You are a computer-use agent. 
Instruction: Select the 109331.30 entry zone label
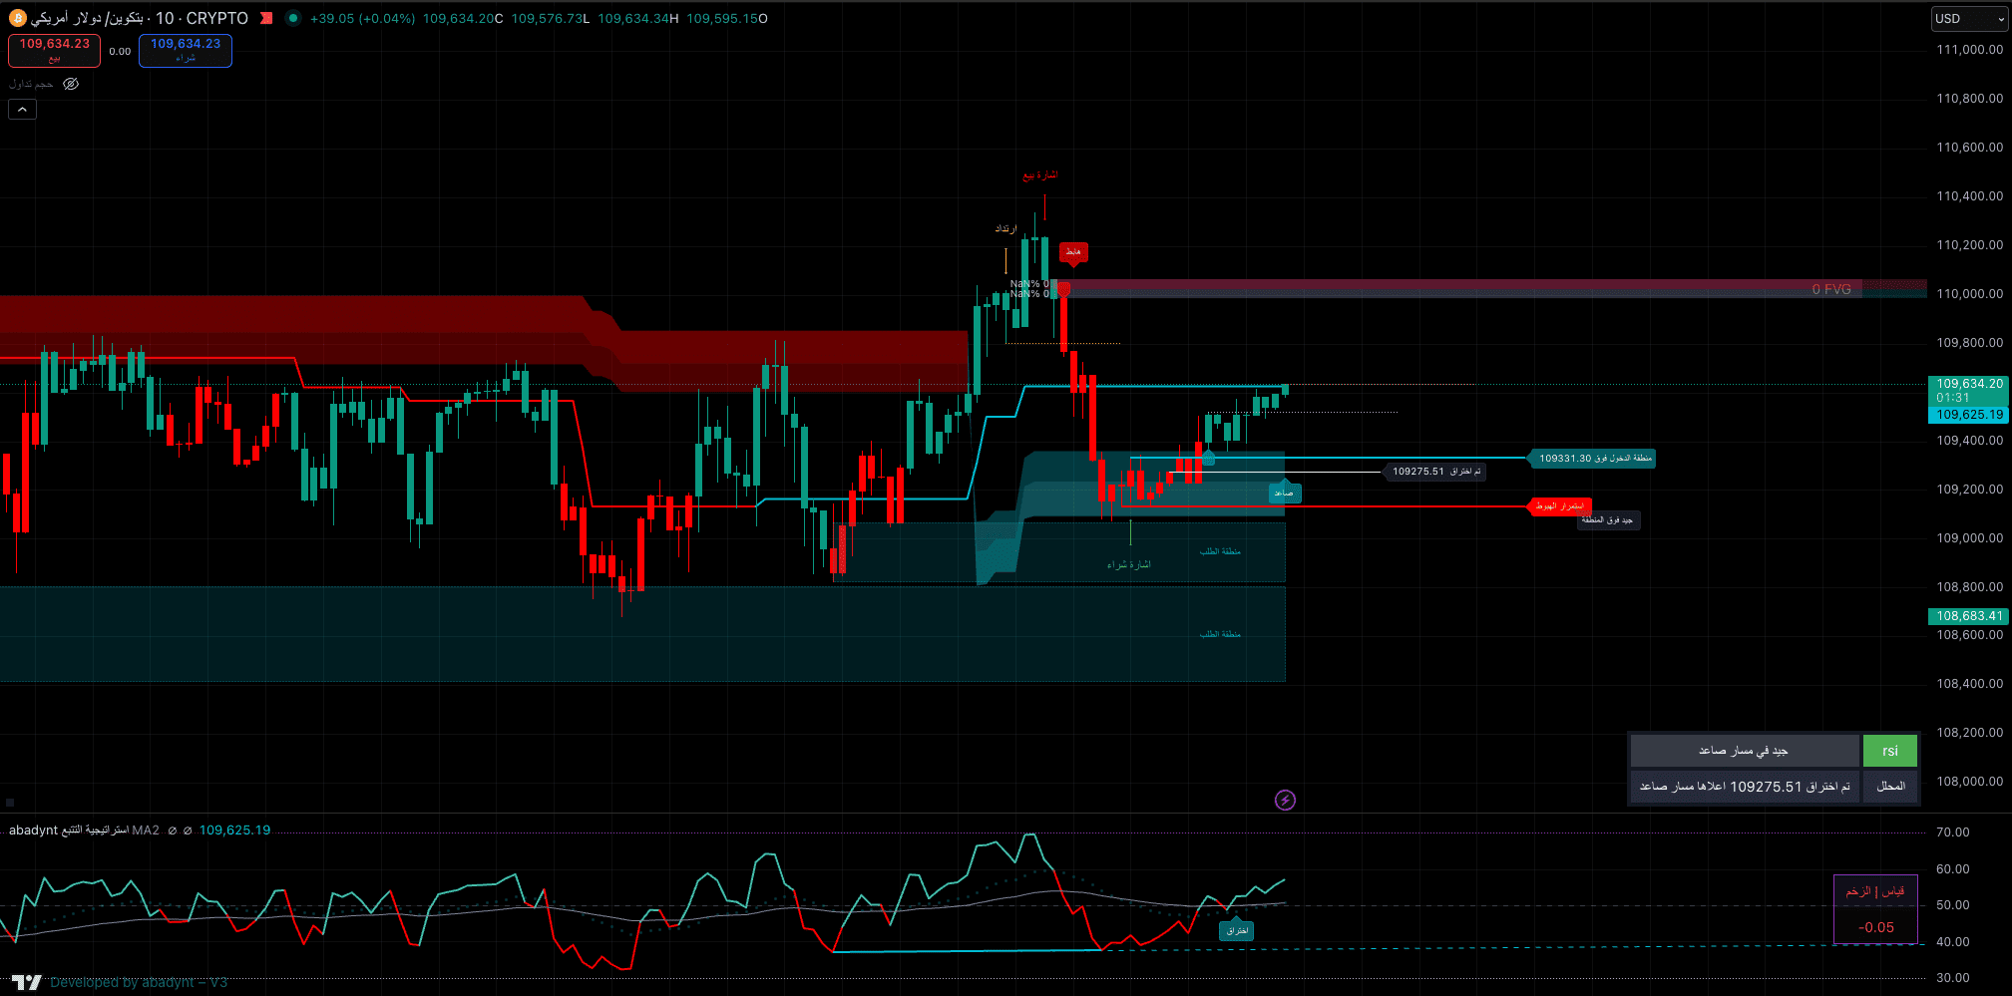(x=1594, y=459)
